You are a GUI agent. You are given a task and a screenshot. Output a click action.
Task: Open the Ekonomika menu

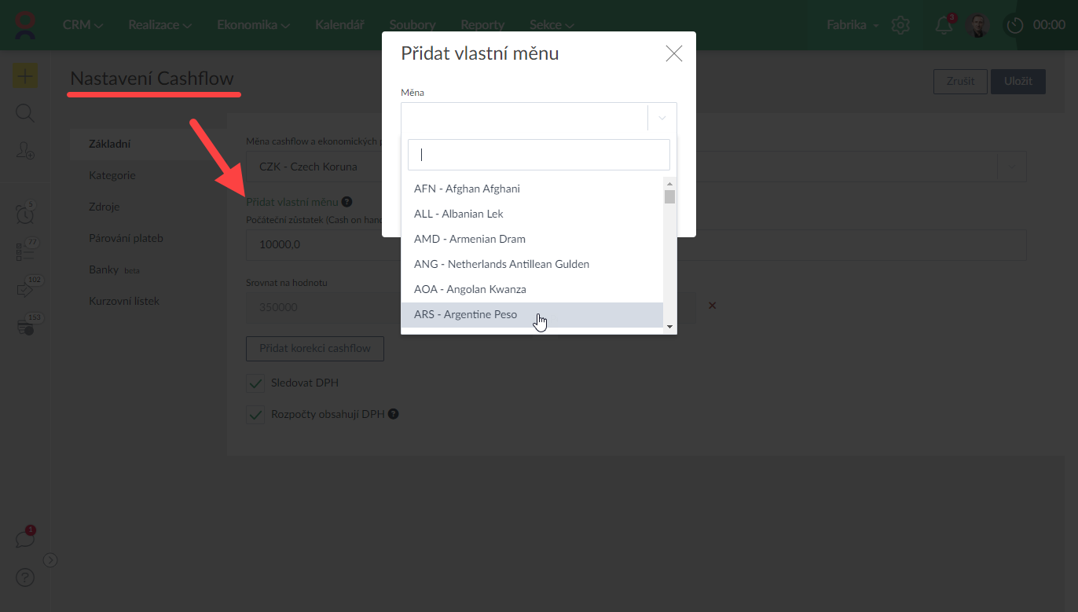click(x=253, y=25)
